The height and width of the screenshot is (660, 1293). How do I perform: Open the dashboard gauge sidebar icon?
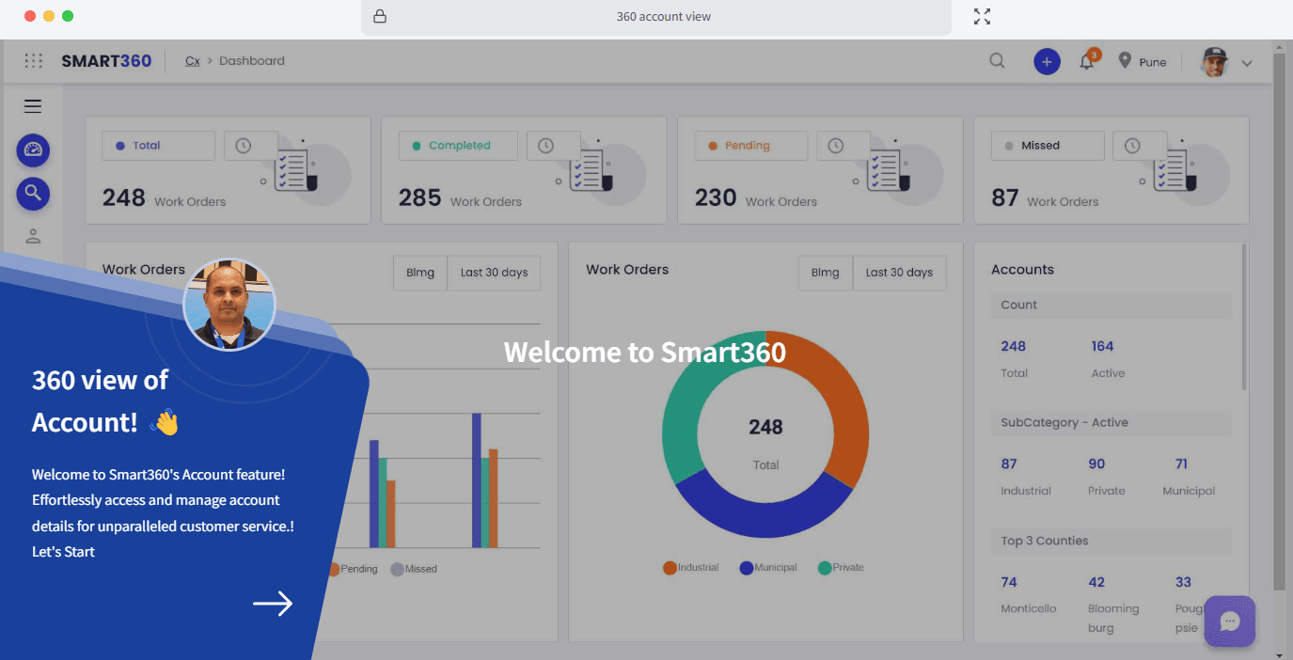click(x=33, y=149)
